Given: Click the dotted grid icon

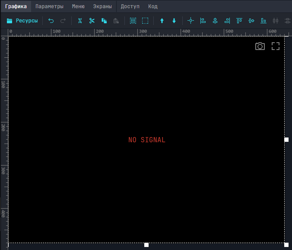Looking at the screenshot, I should point(133,21).
